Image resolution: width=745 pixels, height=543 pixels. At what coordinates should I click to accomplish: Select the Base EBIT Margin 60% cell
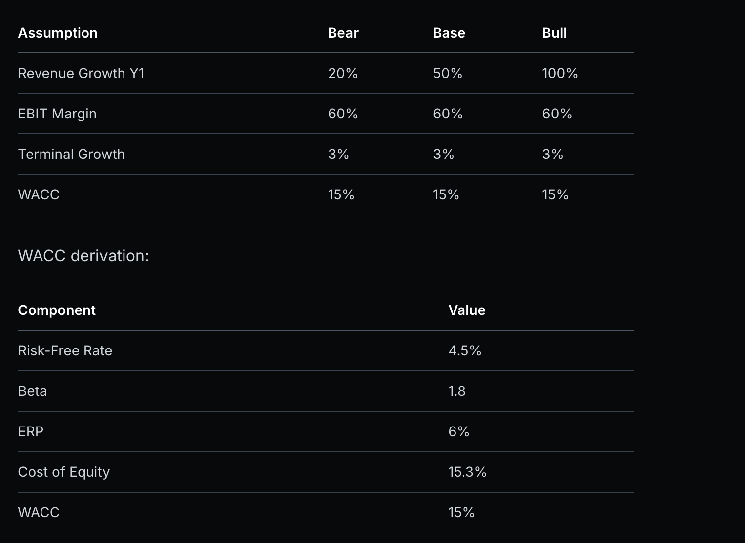tap(447, 114)
